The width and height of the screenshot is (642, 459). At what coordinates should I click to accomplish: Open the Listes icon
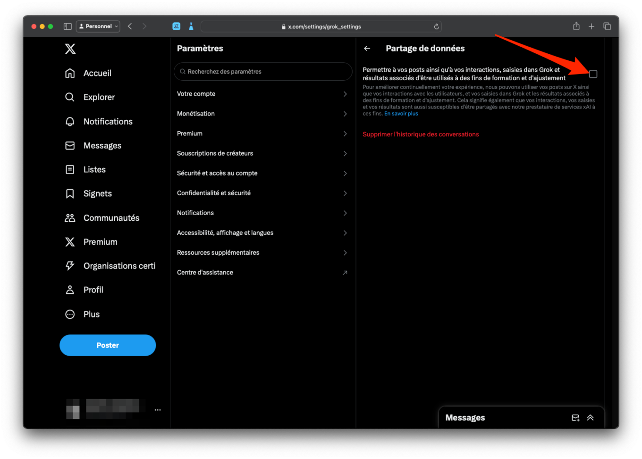(70, 169)
